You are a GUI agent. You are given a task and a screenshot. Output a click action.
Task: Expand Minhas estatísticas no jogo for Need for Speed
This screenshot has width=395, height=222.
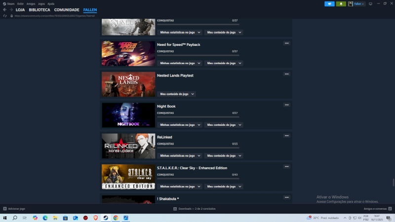(180, 63)
